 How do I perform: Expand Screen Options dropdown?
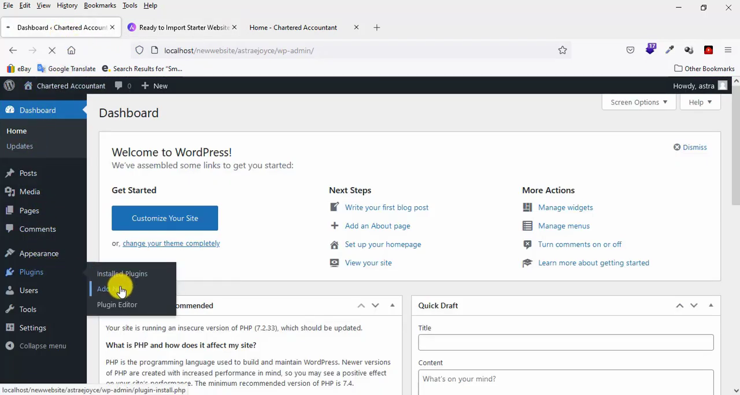(x=639, y=102)
